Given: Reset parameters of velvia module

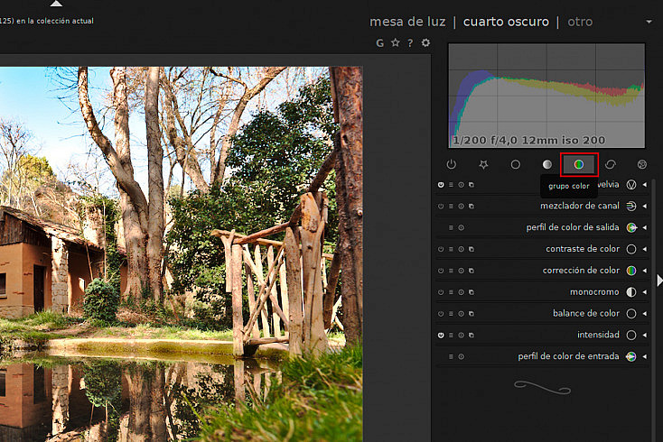Looking at the screenshot, I should (x=462, y=185).
